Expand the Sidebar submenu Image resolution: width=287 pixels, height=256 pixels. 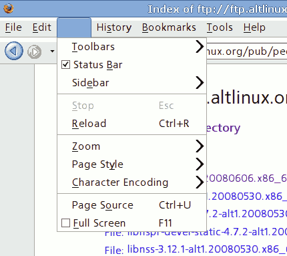[132, 83]
